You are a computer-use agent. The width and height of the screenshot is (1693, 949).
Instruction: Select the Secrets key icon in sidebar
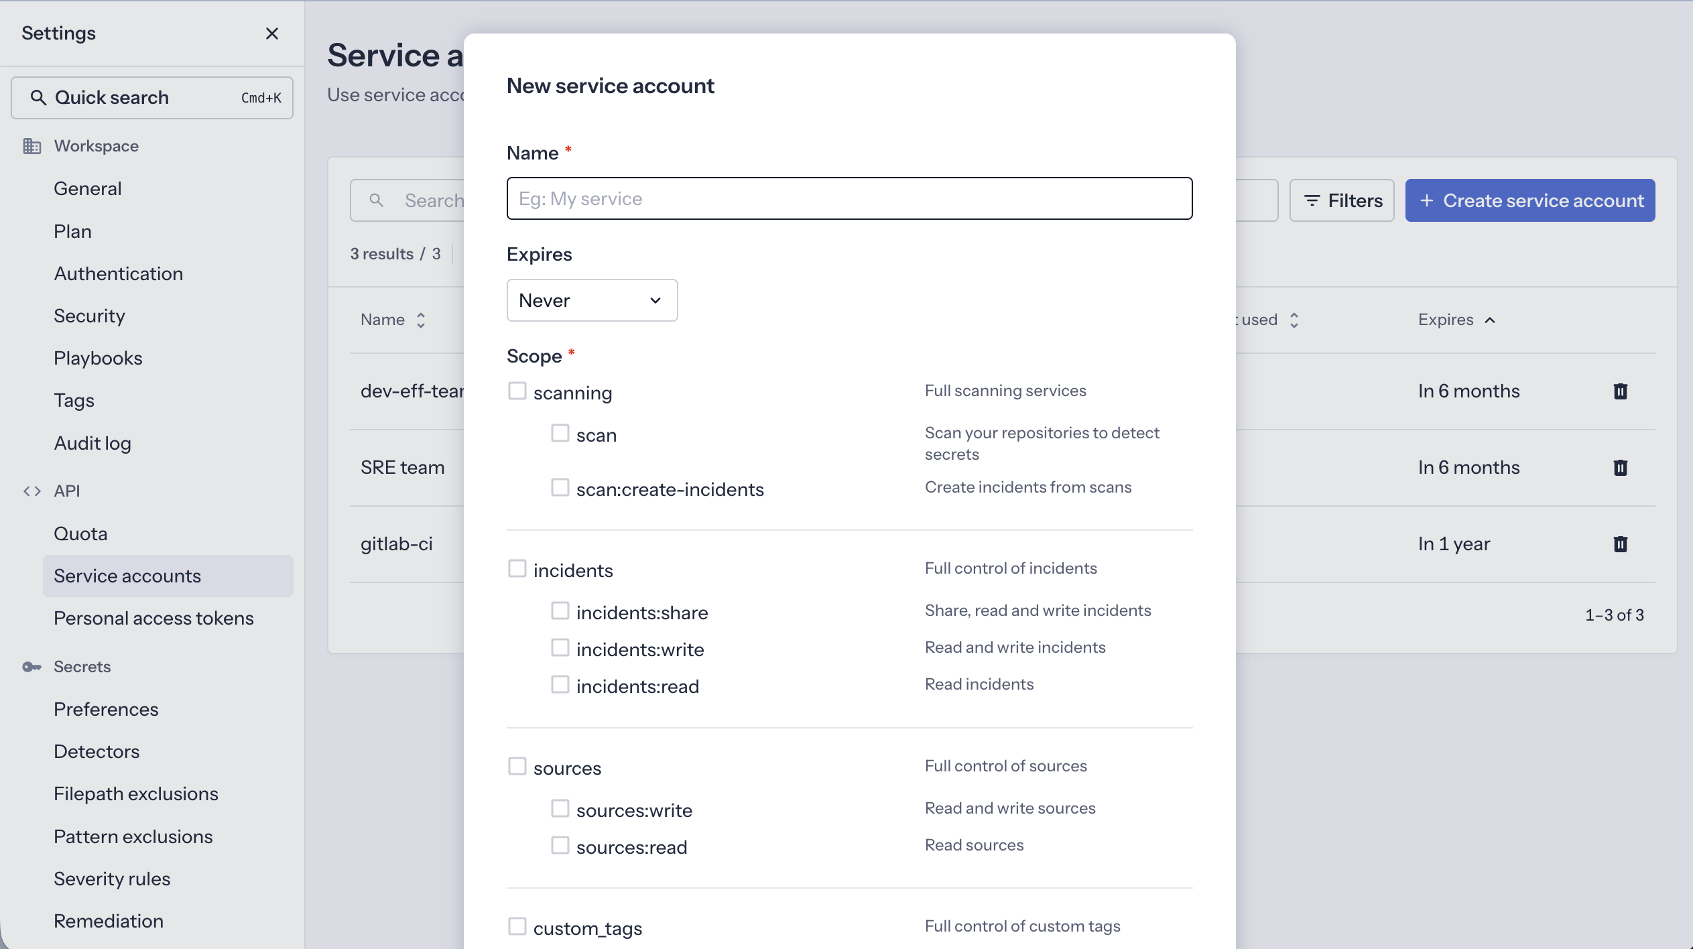tap(32, 667)
